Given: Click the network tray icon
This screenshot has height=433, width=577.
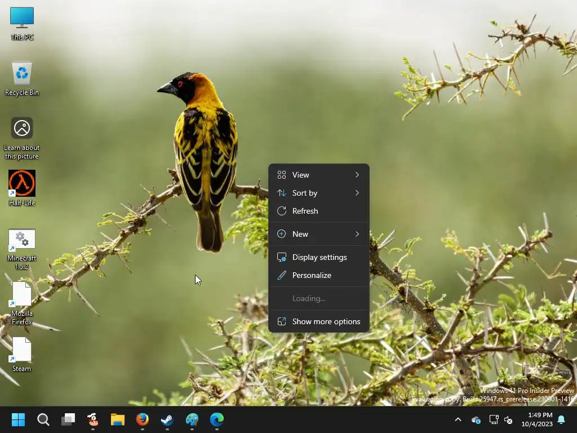Looking at the screenshot, I should click(x=494, y=419).
